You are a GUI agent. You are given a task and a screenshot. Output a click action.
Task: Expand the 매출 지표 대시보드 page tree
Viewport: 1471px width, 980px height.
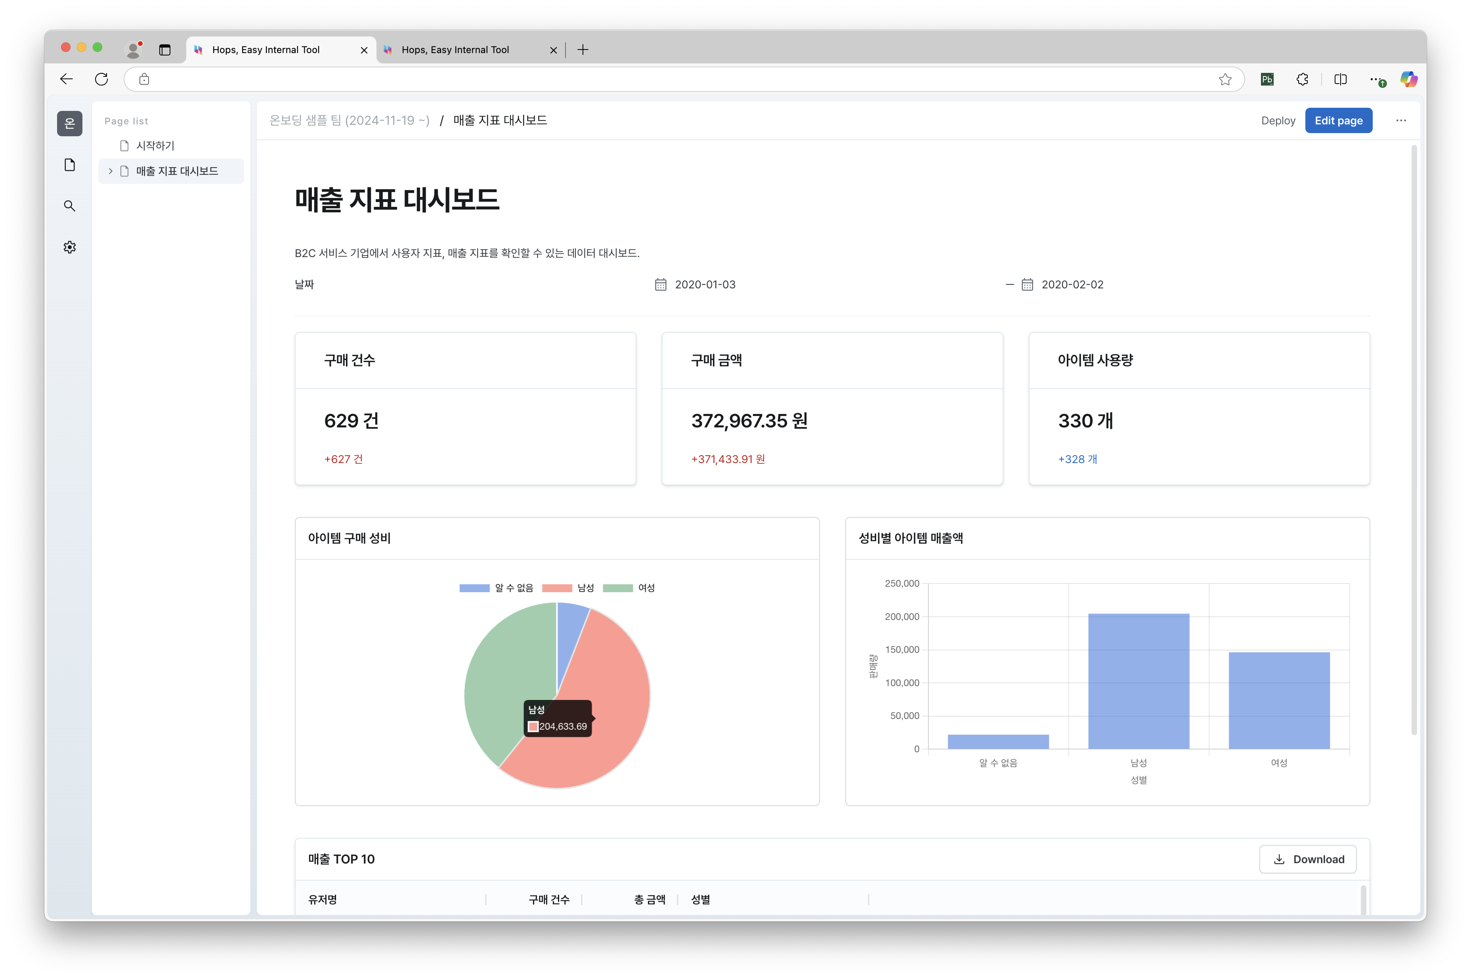(111, 171)
